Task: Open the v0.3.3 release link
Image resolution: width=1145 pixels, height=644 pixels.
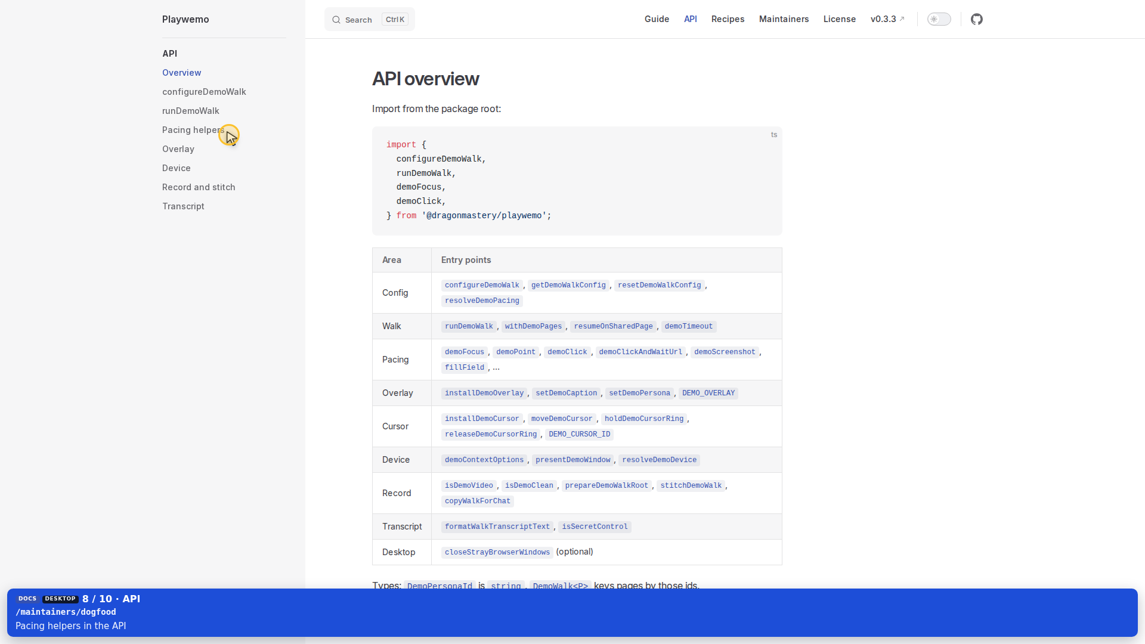Action: (x=887, y=19)
